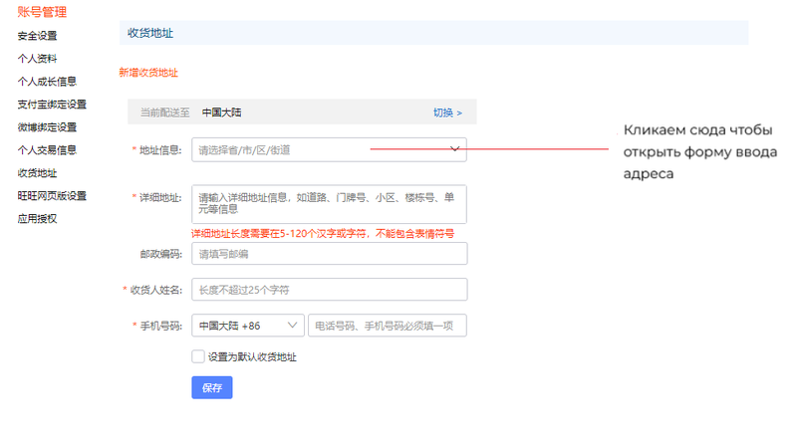The image size is (797, 448).
Task: Click the phone number input field
Action: point(388,326)
